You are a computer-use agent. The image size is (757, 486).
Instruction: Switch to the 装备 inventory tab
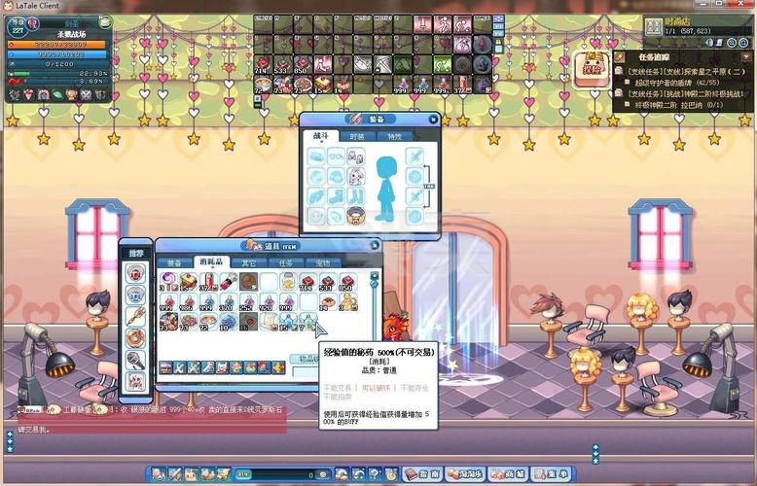click(x=174, y=262)
